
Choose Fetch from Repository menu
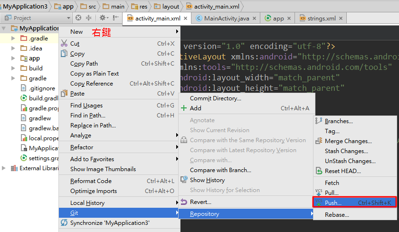click(355, 183)
